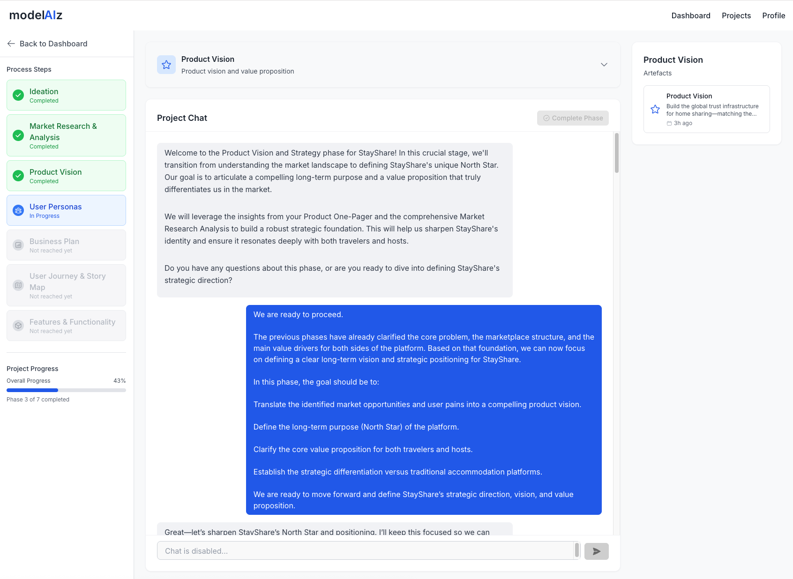The image size is (793, 579).
Task: Click the star on the Product Vision artefact card
Action: click(655, 109)
